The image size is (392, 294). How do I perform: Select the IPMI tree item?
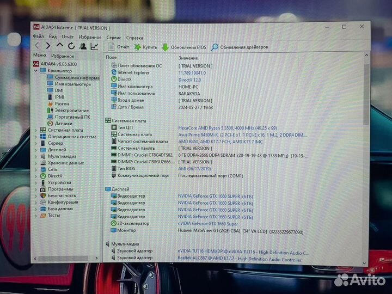point(56,97)
